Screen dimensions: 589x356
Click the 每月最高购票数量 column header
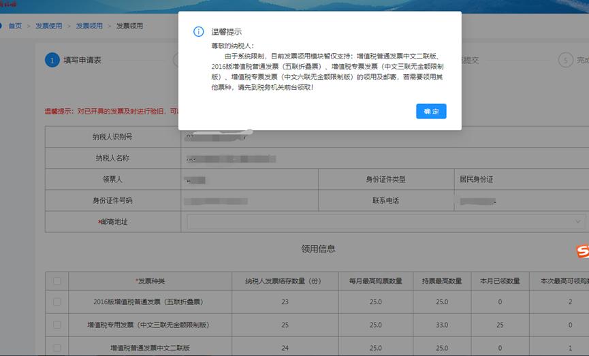coord(376,281)
